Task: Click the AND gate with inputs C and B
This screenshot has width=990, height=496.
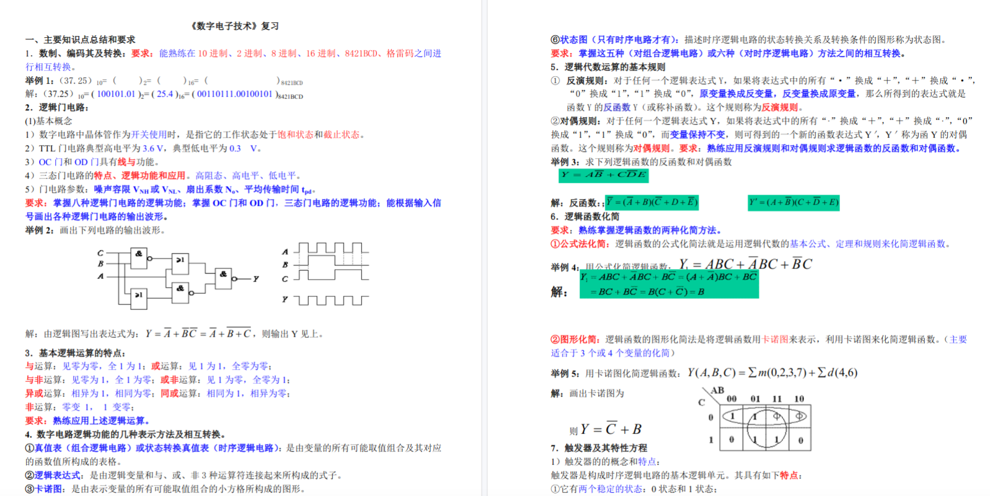Action: (x=139, y=258)
